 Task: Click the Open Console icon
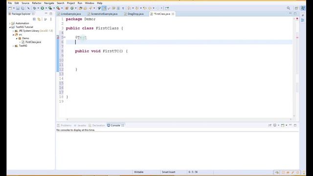(283, 125)
